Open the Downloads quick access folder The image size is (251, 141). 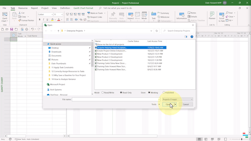click(x=56, y=52)
